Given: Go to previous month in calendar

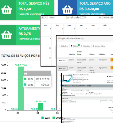Looking at the screenshot, I should [43, 17].
